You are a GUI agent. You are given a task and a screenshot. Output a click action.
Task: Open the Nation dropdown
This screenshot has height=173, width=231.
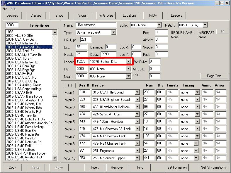205,25
